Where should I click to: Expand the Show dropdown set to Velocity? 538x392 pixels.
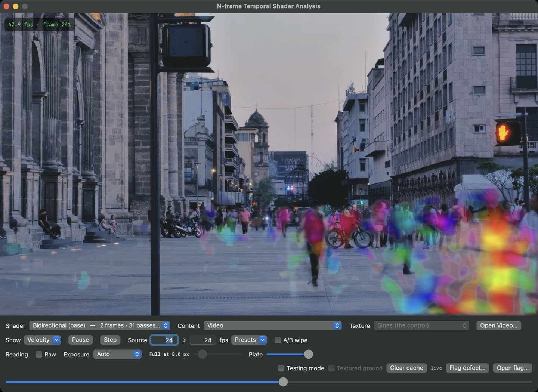pyautogui.click(x=43, y=340)
